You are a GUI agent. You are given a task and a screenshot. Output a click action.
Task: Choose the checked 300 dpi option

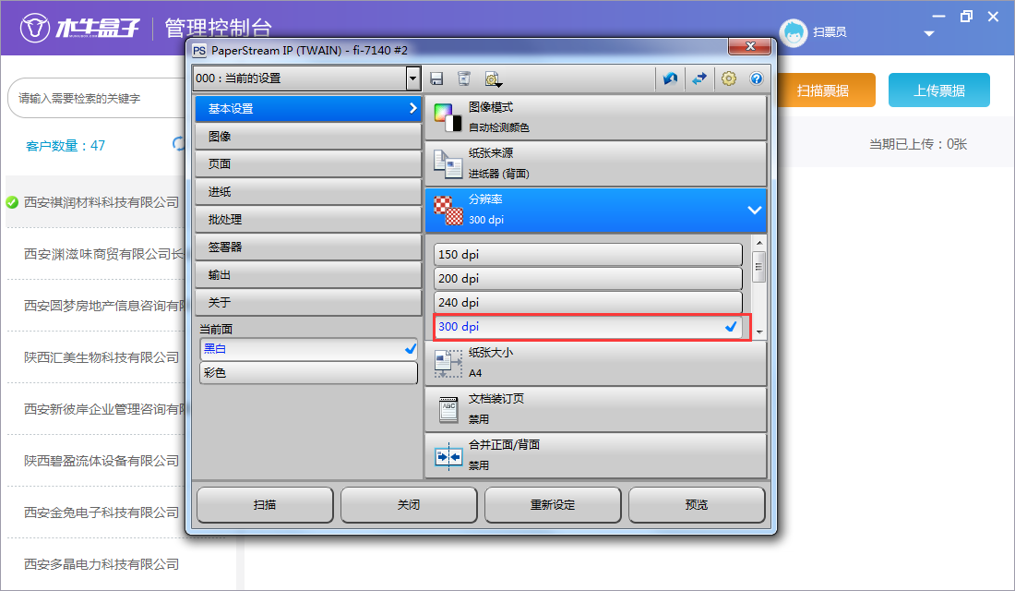point(588,327)
